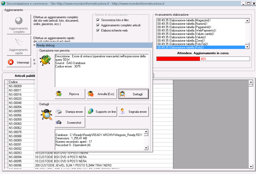Toggle Sincronizza foto e files checkbox
Image resolution: width=256 pixels, height=174 pixels.
(98, 20)
